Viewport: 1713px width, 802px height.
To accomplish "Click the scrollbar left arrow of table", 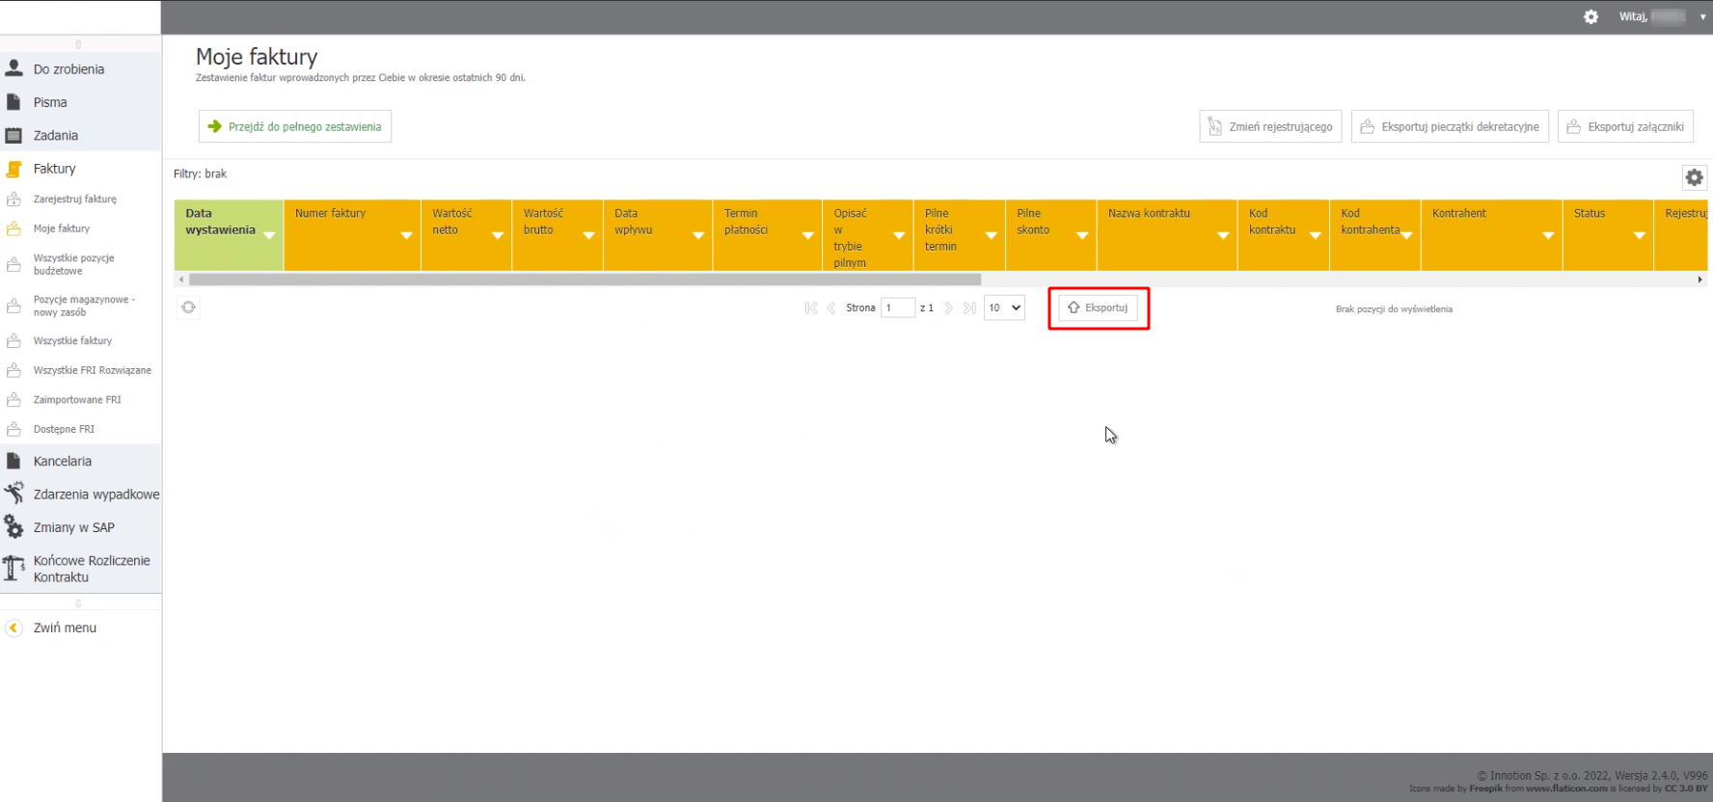I will click(181, 280).
